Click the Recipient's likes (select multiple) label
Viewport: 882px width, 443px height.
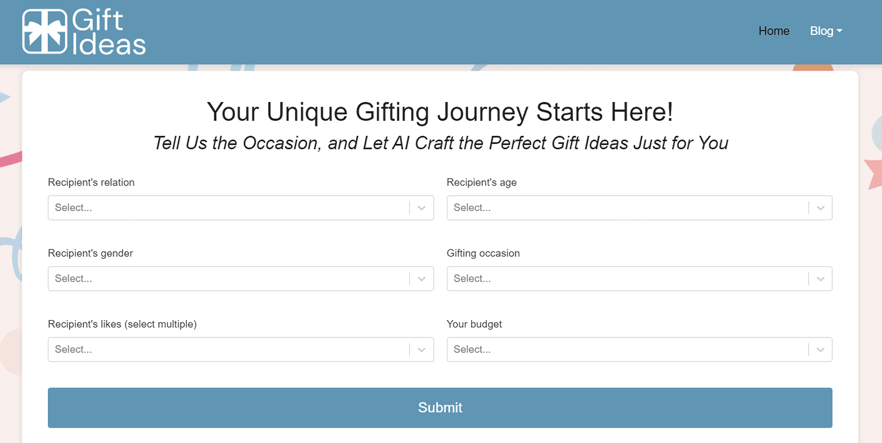(122, 324)
